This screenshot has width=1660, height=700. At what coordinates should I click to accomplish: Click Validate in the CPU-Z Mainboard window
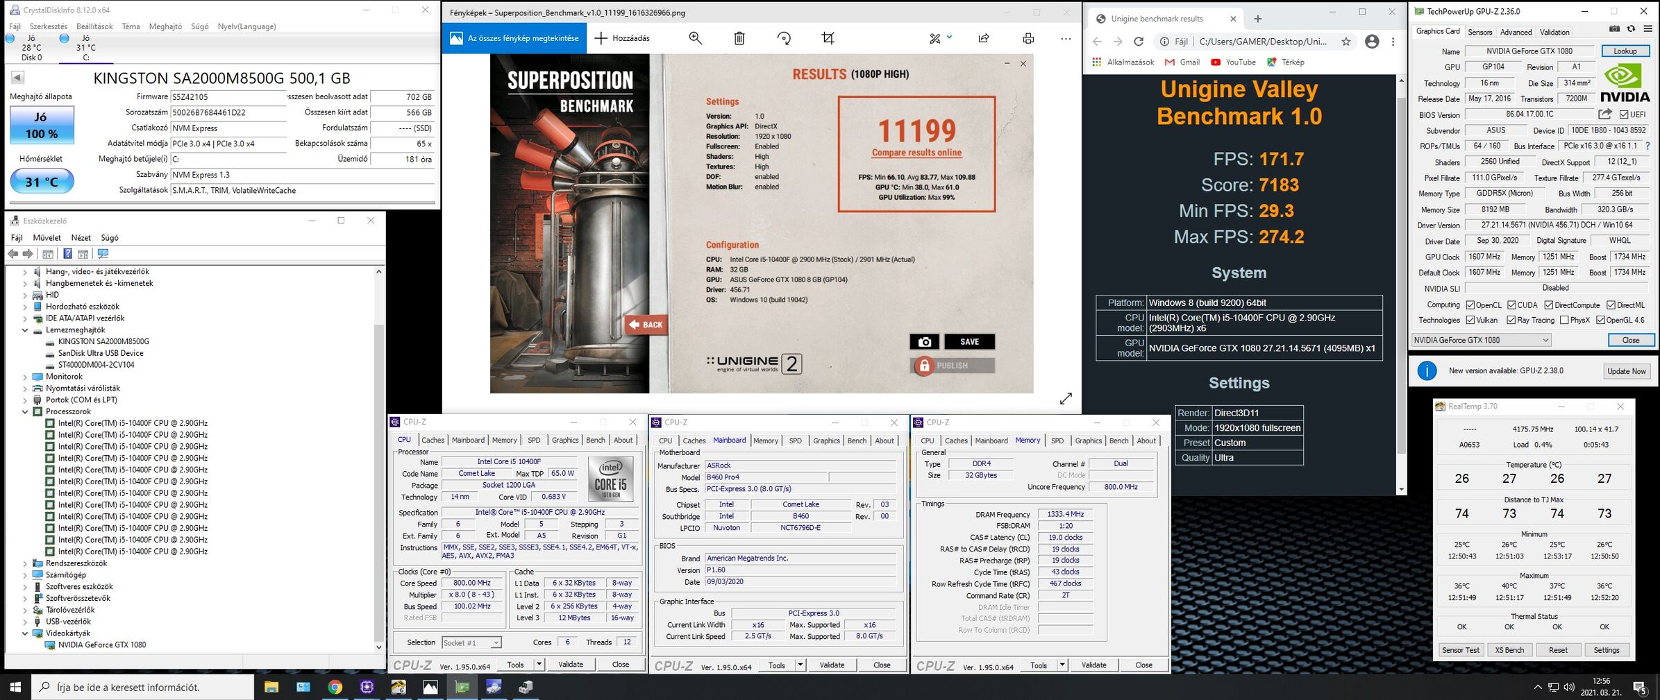coord(832,665)
